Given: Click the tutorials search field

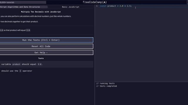Looking at the screenshot, I should tap(23, 2).
